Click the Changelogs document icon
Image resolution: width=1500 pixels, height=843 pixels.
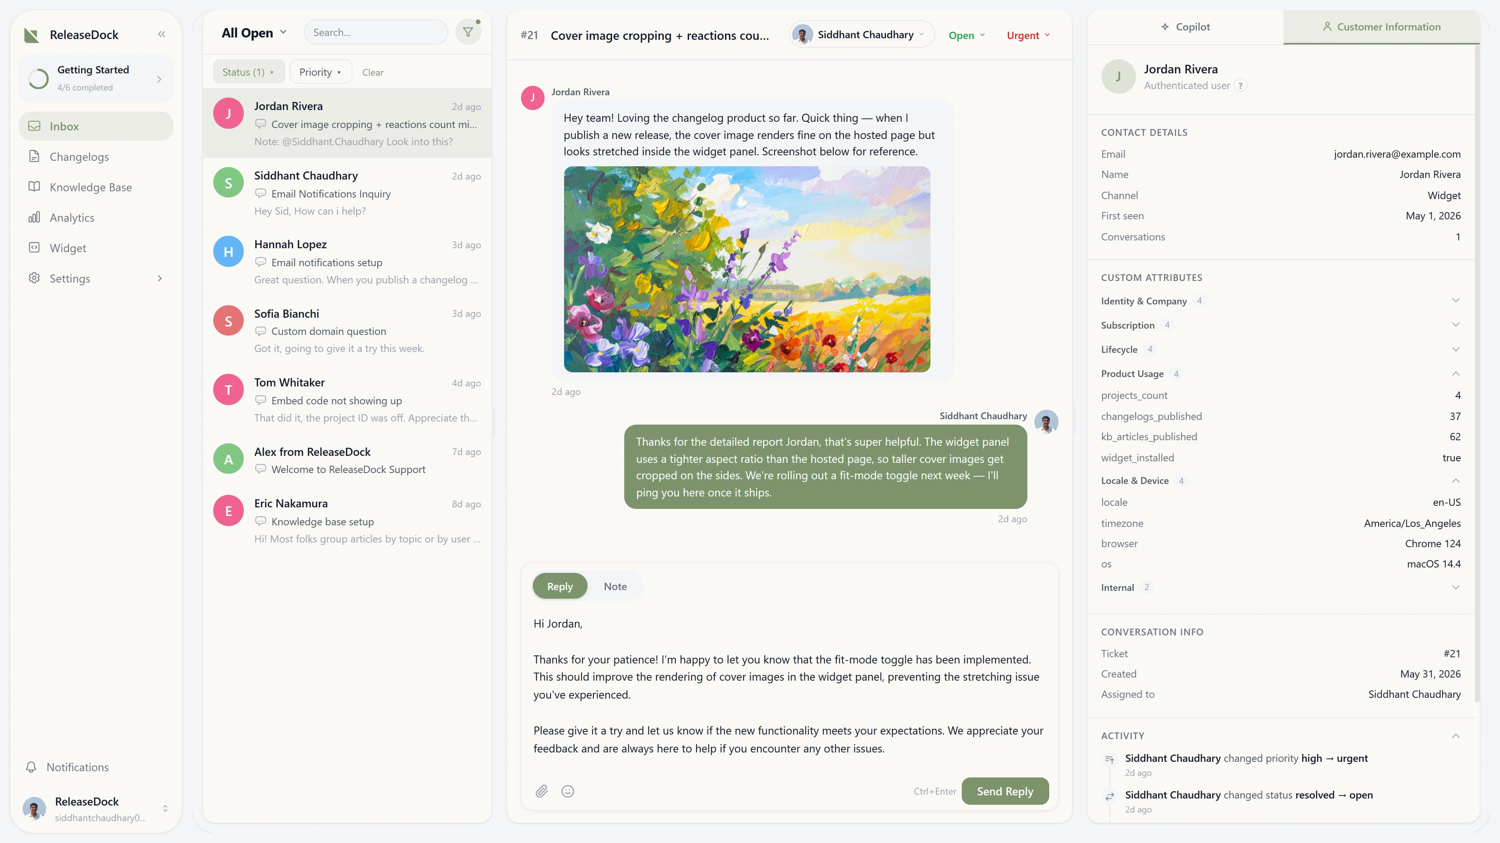coord(34,157)
